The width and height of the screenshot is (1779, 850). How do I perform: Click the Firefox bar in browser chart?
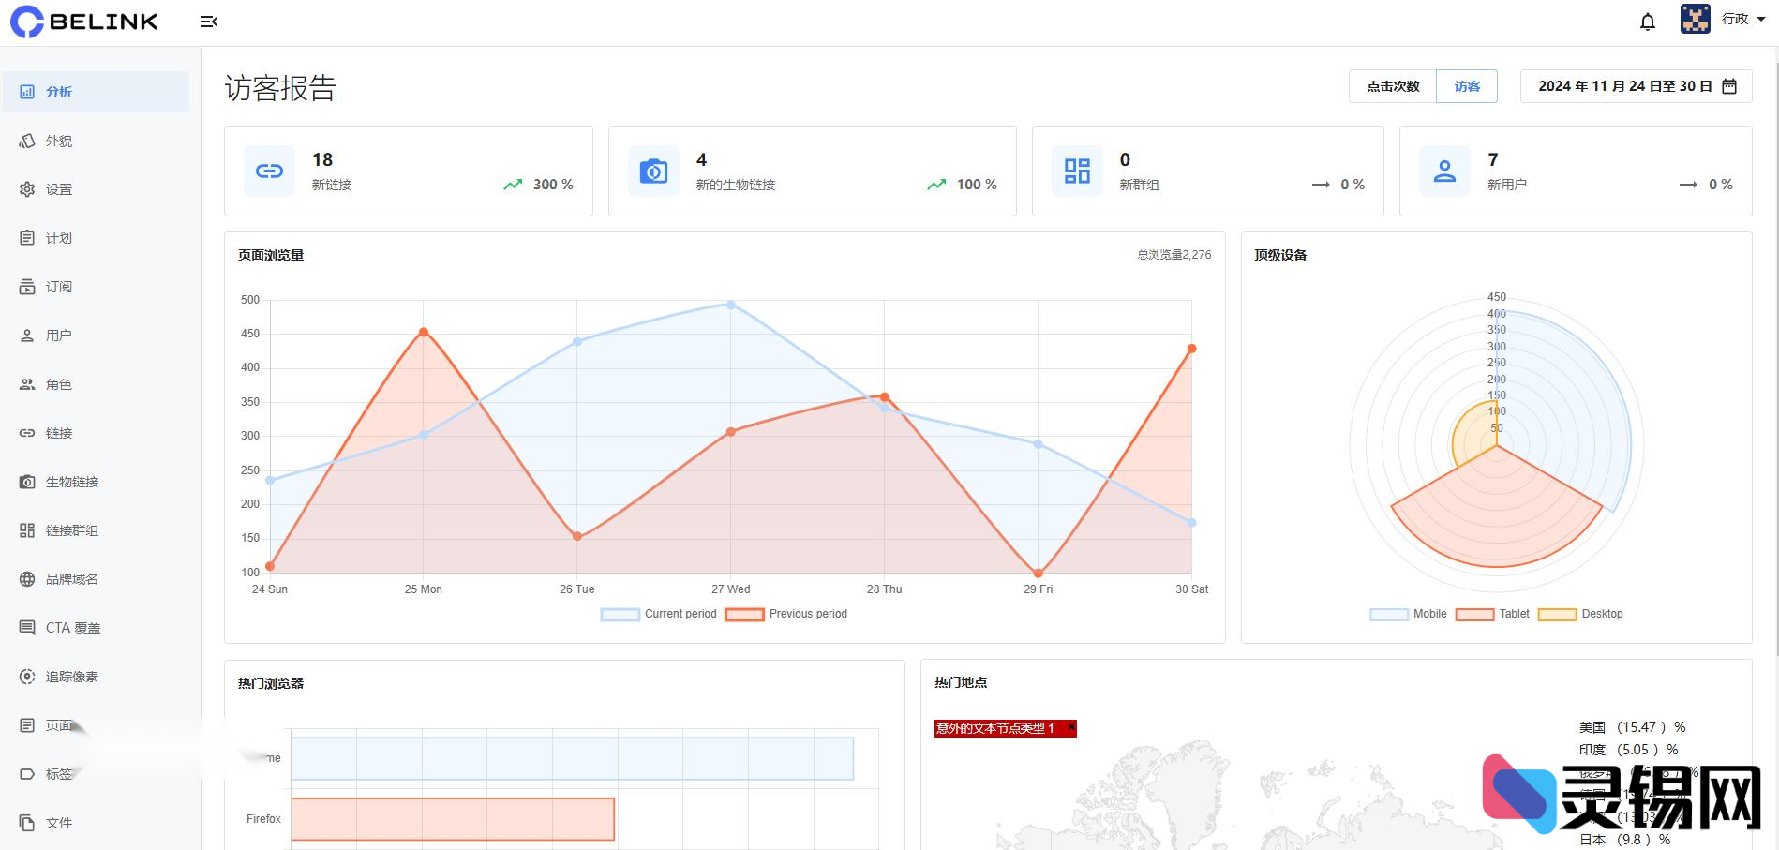pyautogui.click(x=453, y=819)
